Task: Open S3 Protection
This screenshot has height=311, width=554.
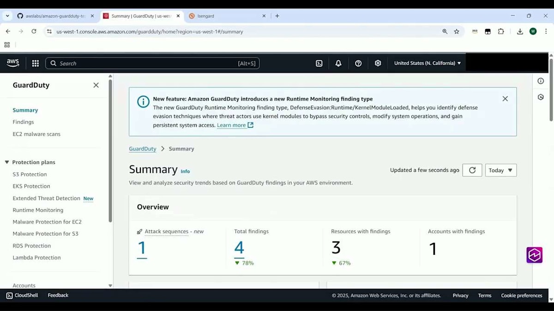Action: pyautogui.click(x=30, y=174)
